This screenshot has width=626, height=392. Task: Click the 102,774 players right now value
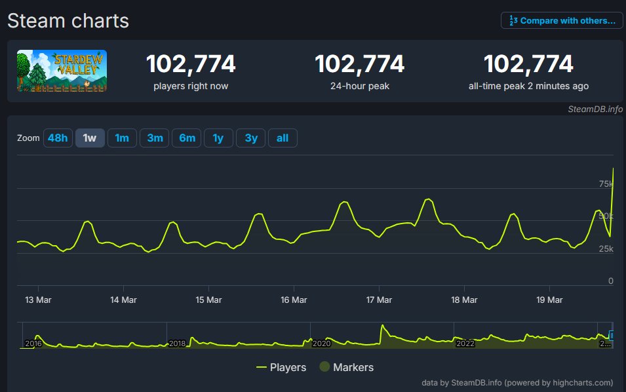[191, 64]
